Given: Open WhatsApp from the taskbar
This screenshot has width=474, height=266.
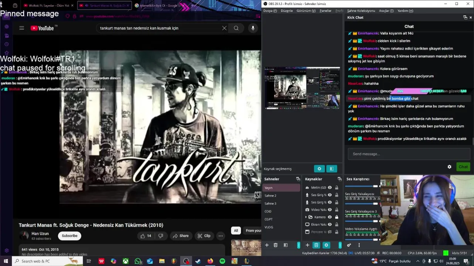Looking at the screenshot, I should (138, 261).
